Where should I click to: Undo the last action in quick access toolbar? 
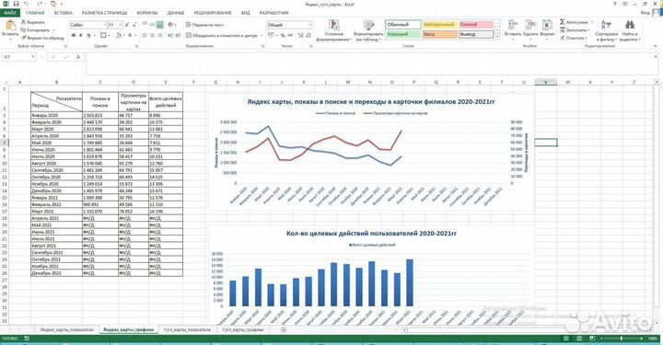click(x=26, y=4)
